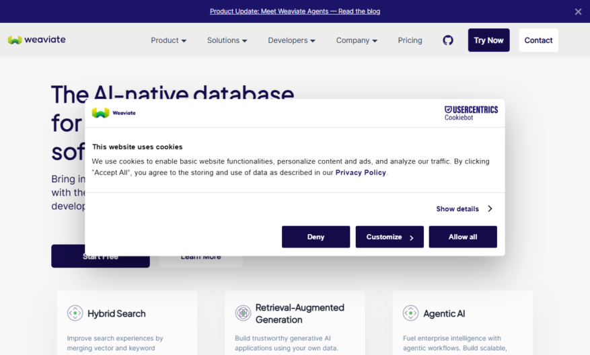
Task: Open the Usercentrics Cookiebot logo link
Action: click(x=471, y=113)
